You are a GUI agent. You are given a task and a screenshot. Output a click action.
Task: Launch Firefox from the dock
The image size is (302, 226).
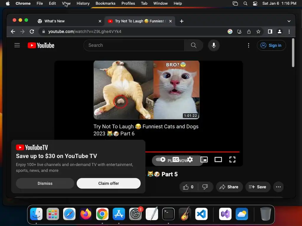[x=86, y=214]
